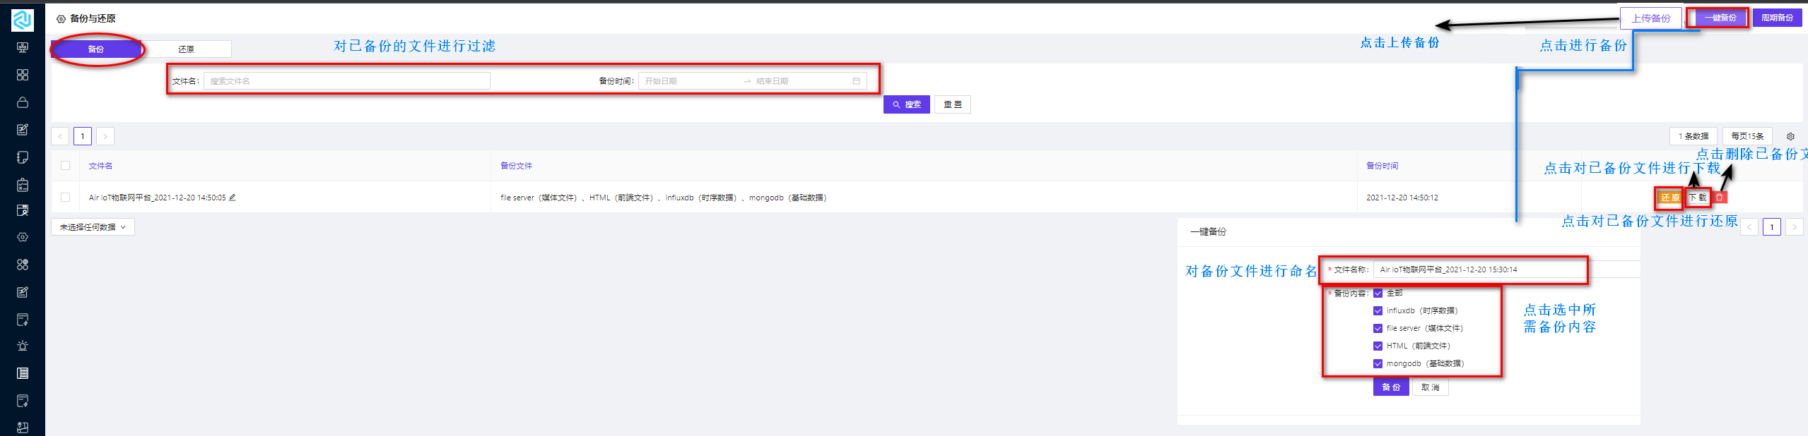The height and width of the screenshot is (436, 1808).
Task: Toggle the HTML（前端文件）checkbox
Action: (x=1378, y=346)
